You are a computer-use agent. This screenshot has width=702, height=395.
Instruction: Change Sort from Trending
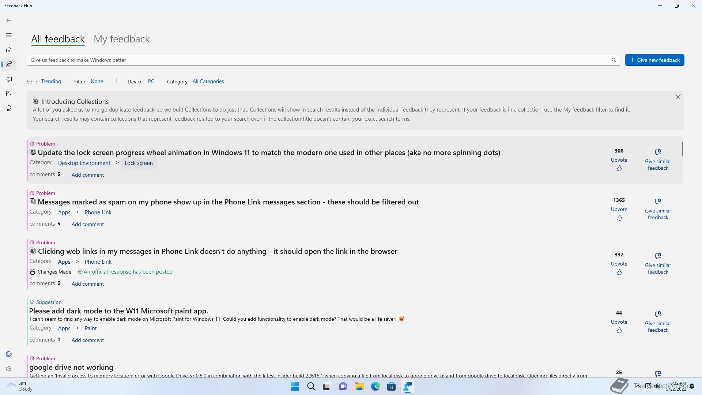51,81
